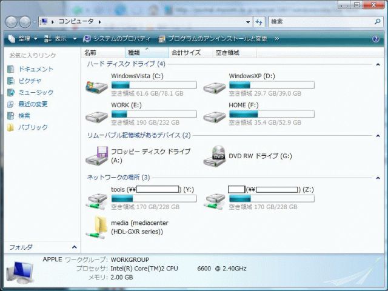The height and width of the screenshot is (291, 388).
Task: Sort by 名前 column header
Action: coord(103,53)
